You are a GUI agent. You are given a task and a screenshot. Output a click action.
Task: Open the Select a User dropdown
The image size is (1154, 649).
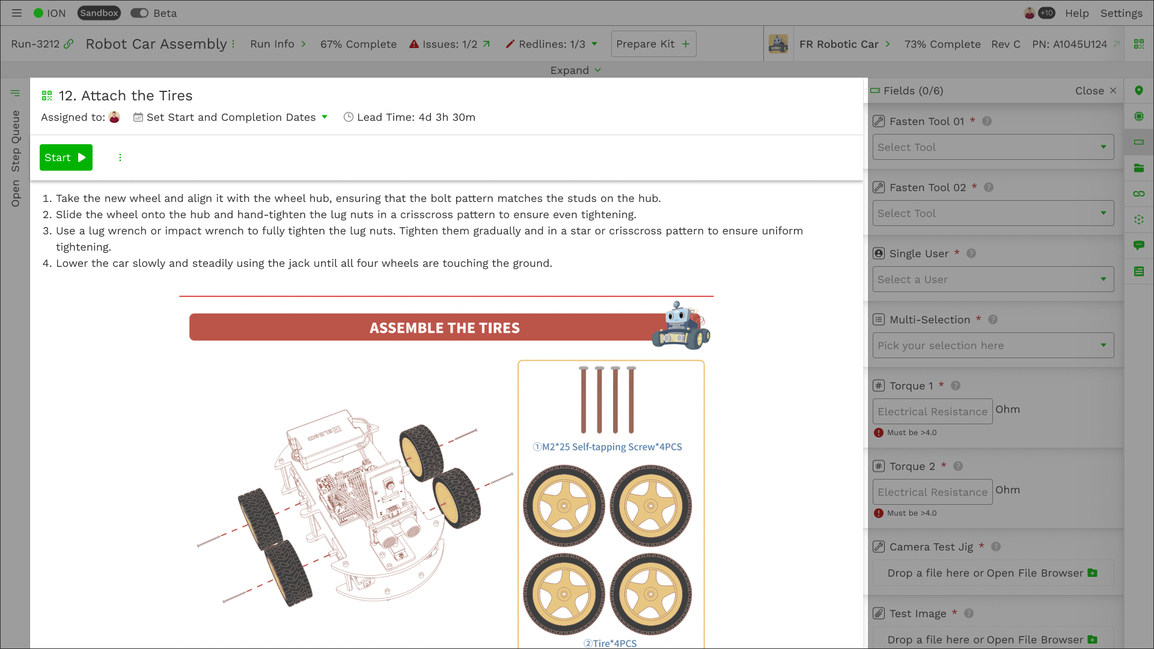993,279
